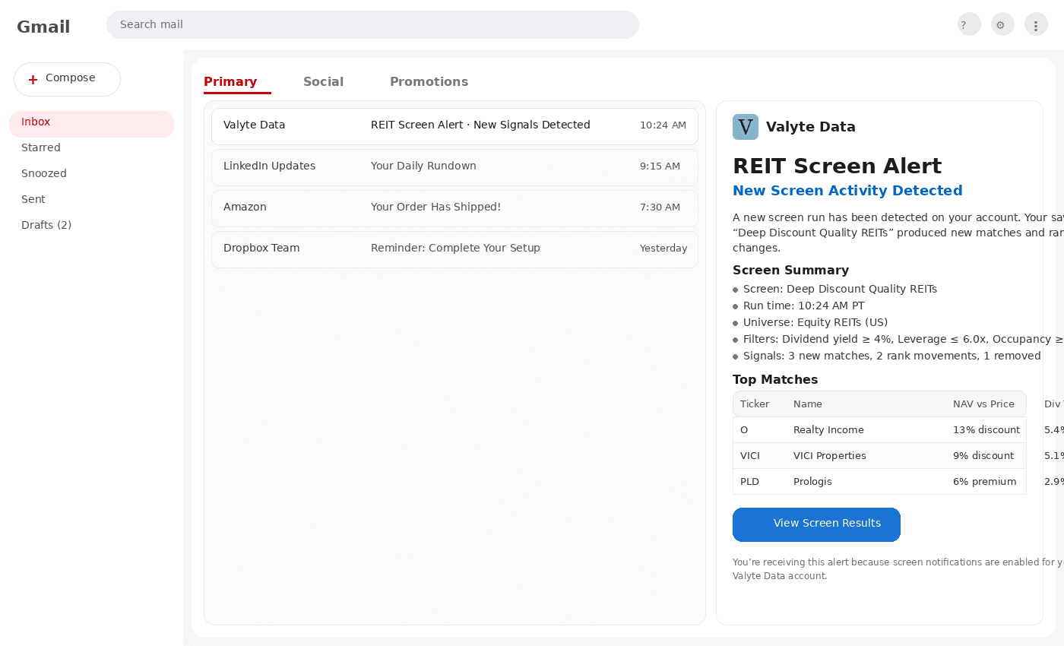The height and width of the screenshot is (646, 1064).
Task: Click the red plus Compose icon
Action: click(x=33, y=79)
